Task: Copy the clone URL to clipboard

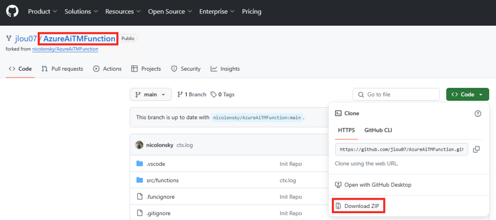Action: [x=477, y=149]
